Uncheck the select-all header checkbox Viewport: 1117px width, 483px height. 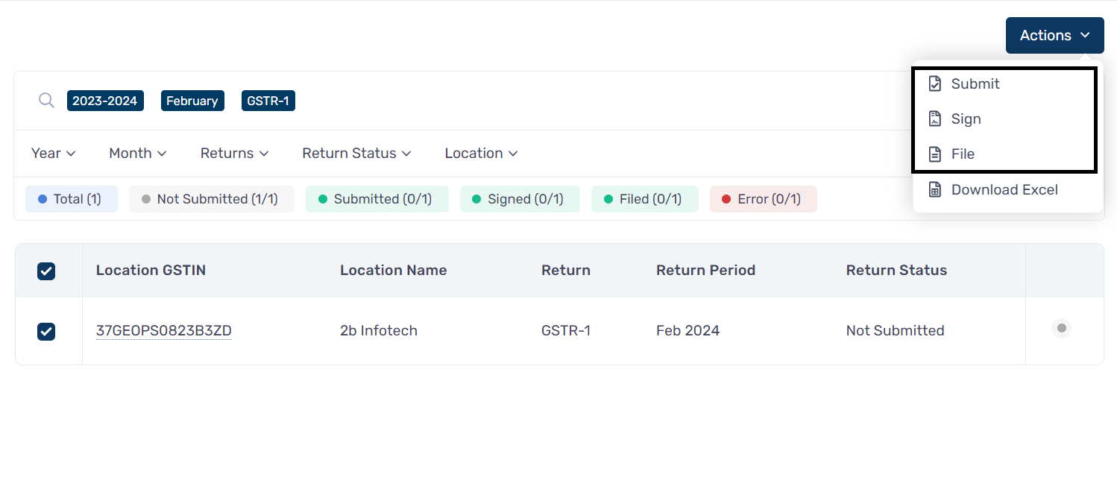[x=46, y=271]
